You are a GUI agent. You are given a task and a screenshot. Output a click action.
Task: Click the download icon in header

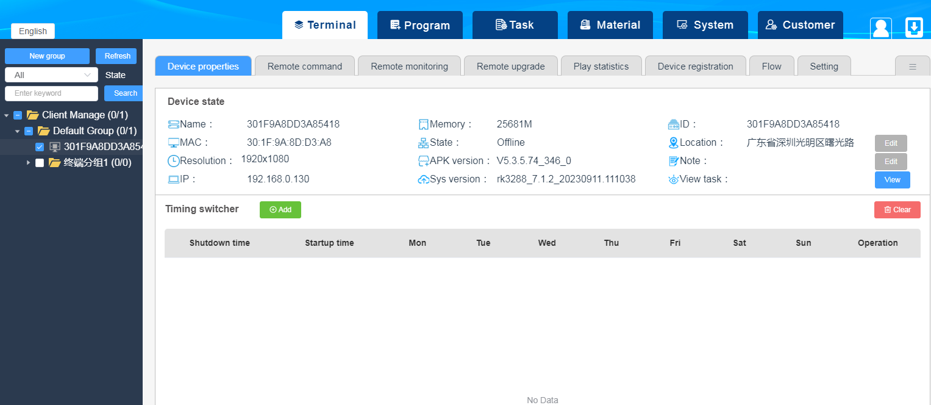click(x=914, y=27)
